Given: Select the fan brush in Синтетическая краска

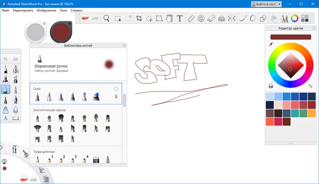Looking at the screenshot, I should (37, 128).
